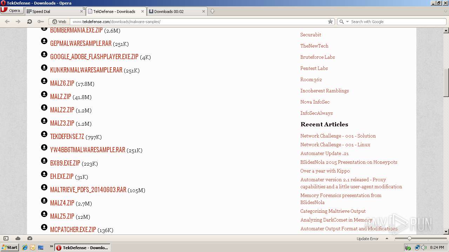
Task: Click download icon beside MALZ3.ZIP
Action: tap(44, 121)
